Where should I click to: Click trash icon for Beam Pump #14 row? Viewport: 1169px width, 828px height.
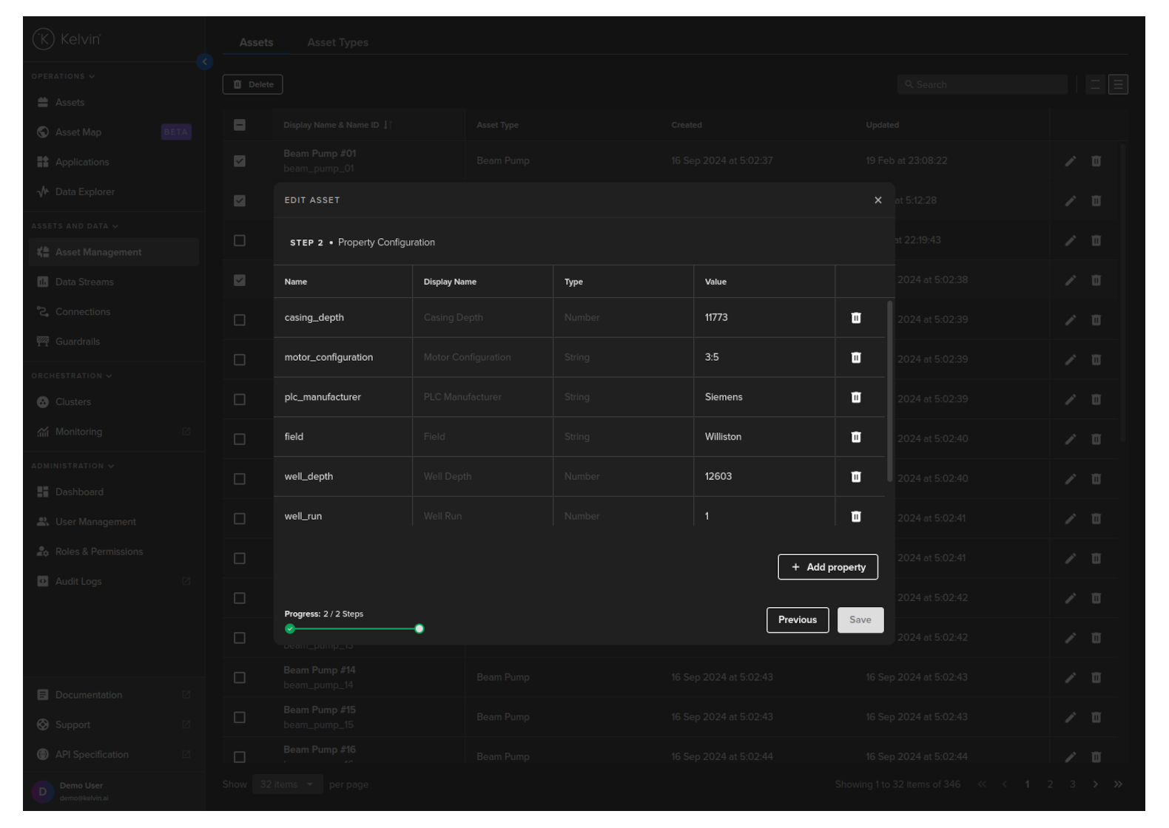[x=1096, y=677]
